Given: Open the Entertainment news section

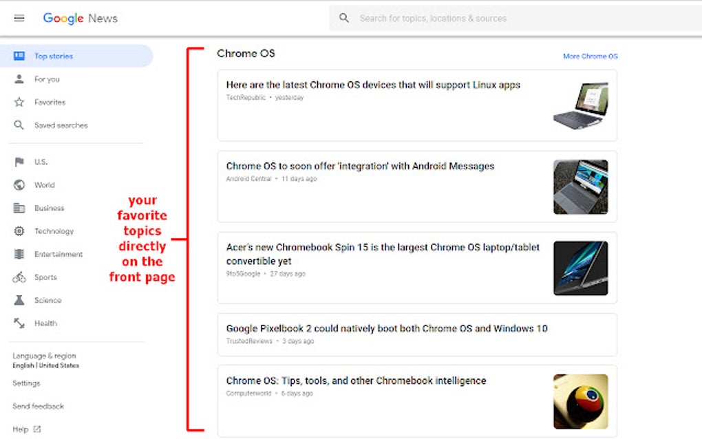Looking at the screenshot, I should click(x=58, y=254).
